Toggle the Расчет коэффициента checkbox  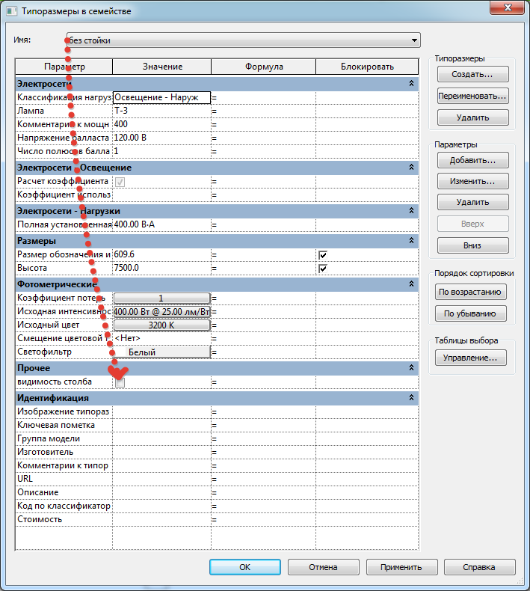(120, 182)
